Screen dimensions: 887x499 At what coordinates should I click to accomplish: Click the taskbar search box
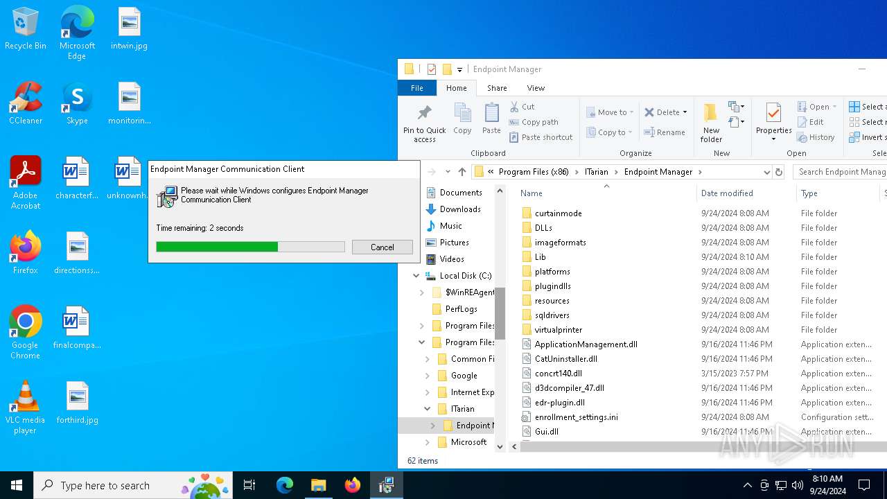134,485
